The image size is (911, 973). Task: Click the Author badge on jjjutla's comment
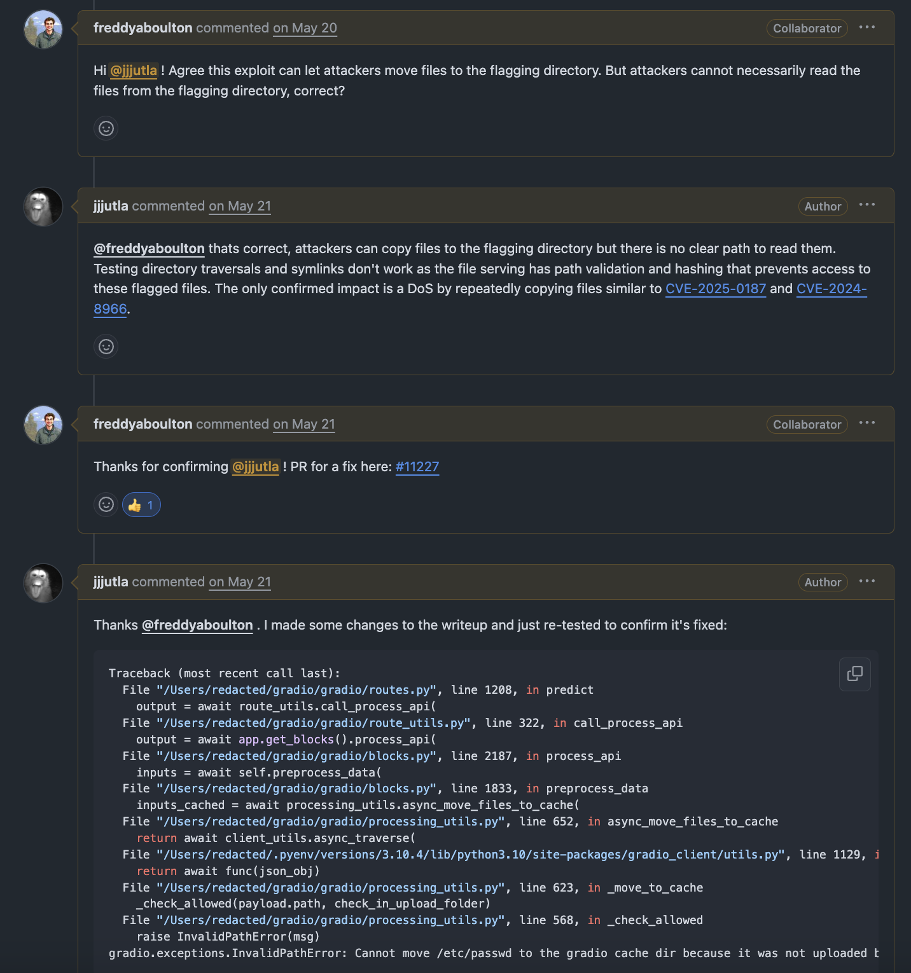coord(823,206)
